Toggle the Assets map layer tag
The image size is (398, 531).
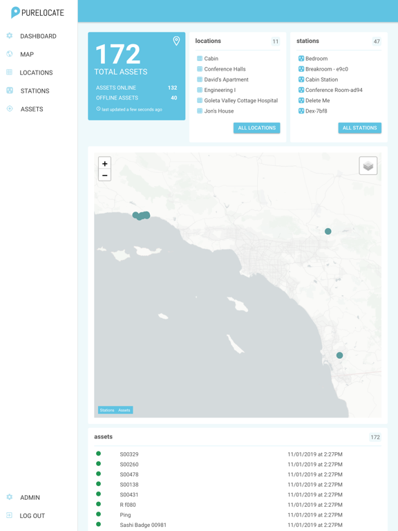click(124, 410)
